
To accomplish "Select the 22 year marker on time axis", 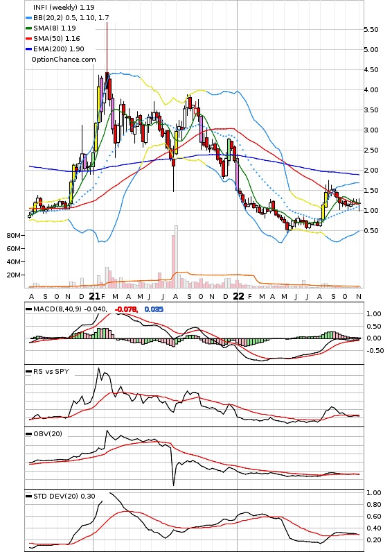I will coord(238,296).
